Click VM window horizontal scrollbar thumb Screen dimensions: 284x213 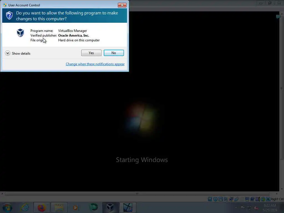(x=137, y=194)
